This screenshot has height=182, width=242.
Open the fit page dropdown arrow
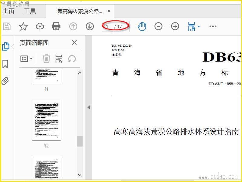(x=199, y=26)
